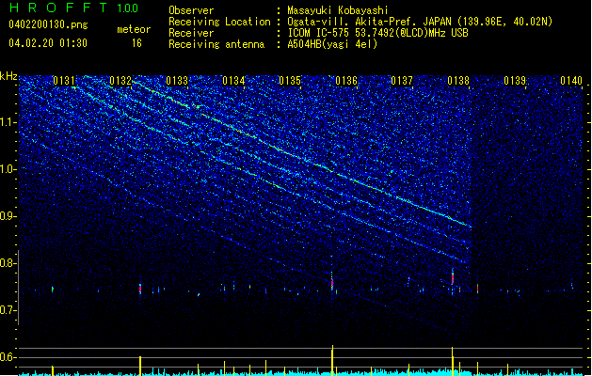Click the 0131 time marker
This screenshot has width=592, height=376.
point(64,81)
